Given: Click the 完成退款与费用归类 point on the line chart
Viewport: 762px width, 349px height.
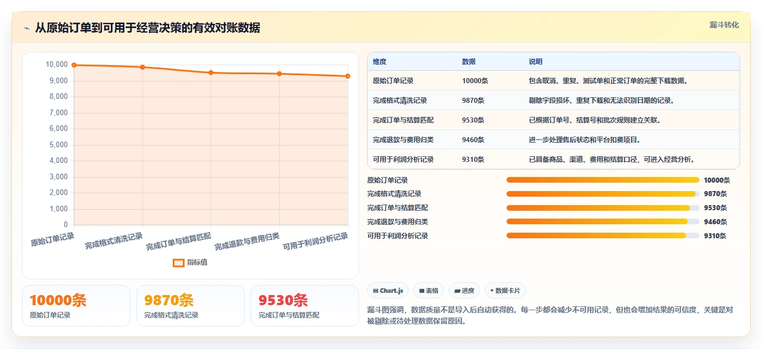Looking at the screenshot, I should tap(279, 74).
